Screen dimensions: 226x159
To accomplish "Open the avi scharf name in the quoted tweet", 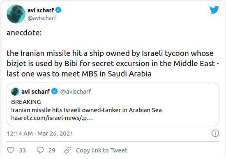I will point(35,92).
